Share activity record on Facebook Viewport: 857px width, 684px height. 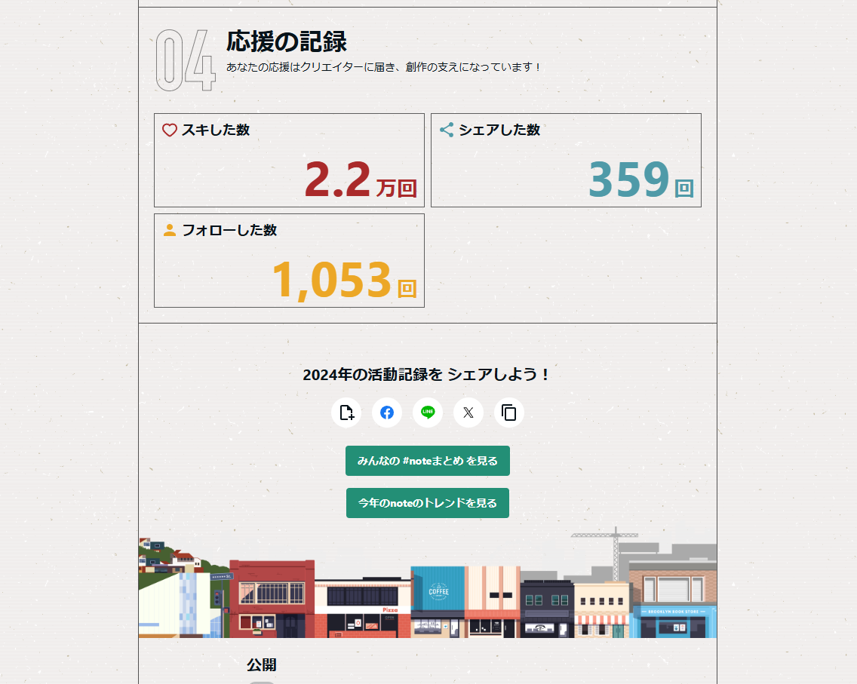(x=387, y=413)
